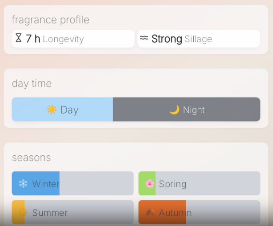Click the crescent moon Night icon
Viewport: 273px width, 226px height.
tap(174, 109)
